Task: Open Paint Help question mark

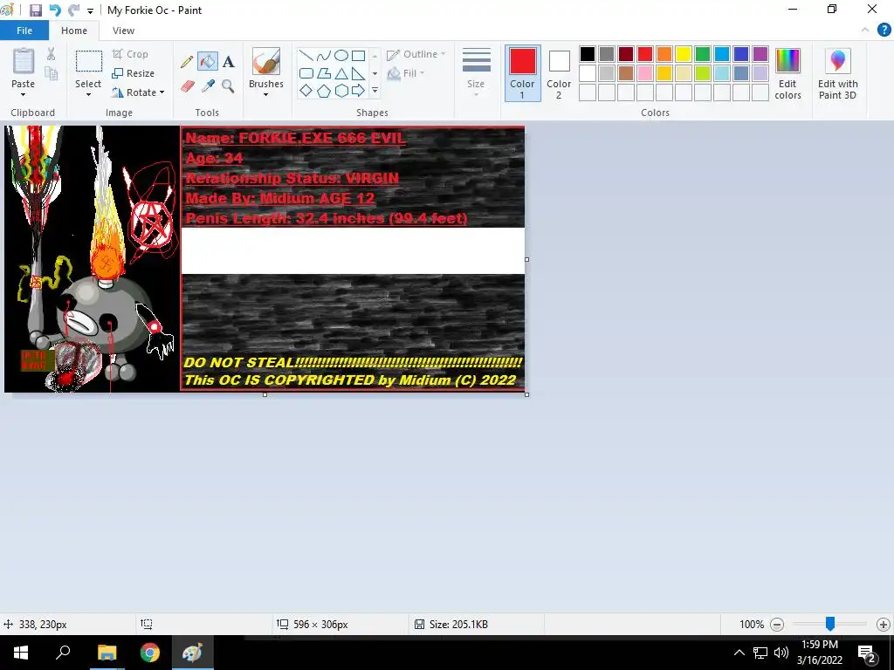Action: [x=884, y=30]
